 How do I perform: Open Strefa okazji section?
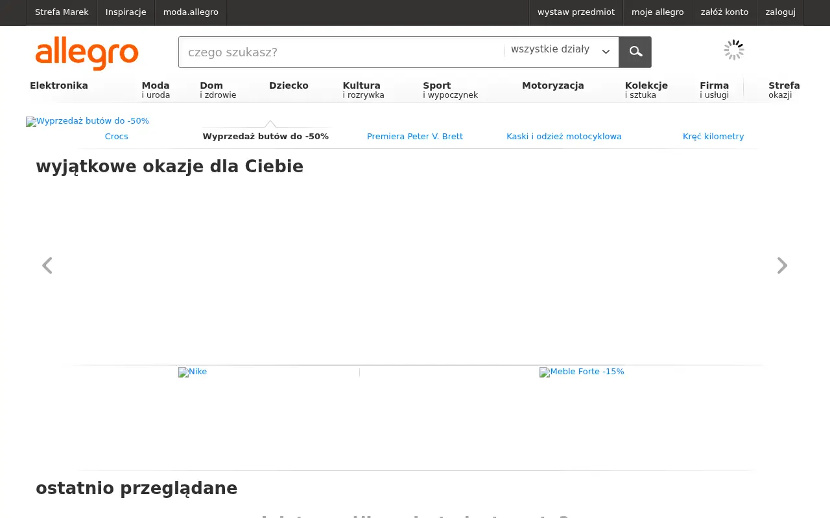tap(784, 90)
